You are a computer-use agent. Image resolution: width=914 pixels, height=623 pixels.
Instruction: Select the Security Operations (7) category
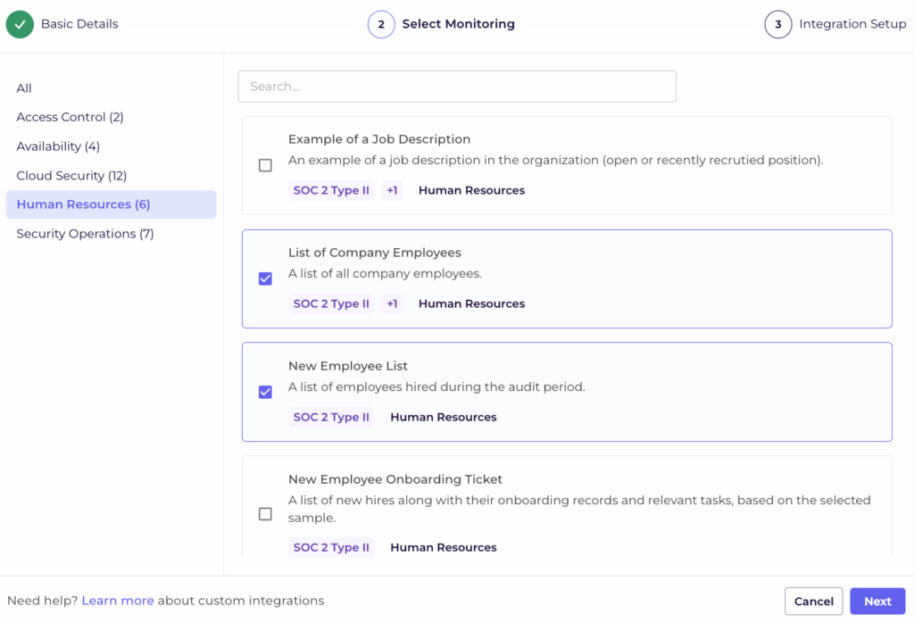pyautogui.click(x=85, y=234)
